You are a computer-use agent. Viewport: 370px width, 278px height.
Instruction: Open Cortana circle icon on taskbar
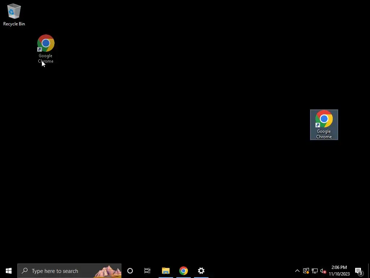[x=130, y=271]
